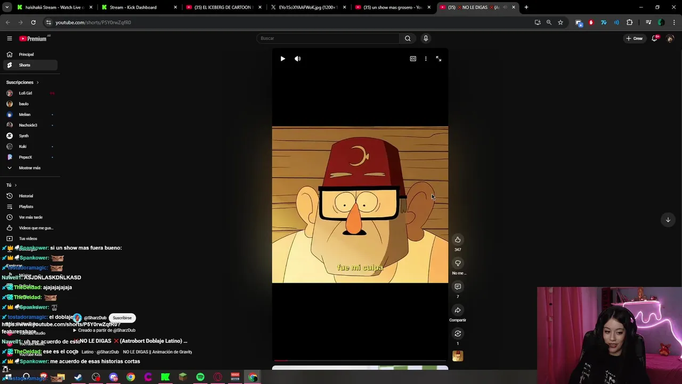The width and height of the screenshot is (682, 384).
Task: Open the Chrome three-dot menu
Action: click(x=675, y=22)
